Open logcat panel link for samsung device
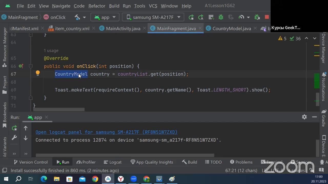The image size is (328, 184). click(x=106, y=132)
